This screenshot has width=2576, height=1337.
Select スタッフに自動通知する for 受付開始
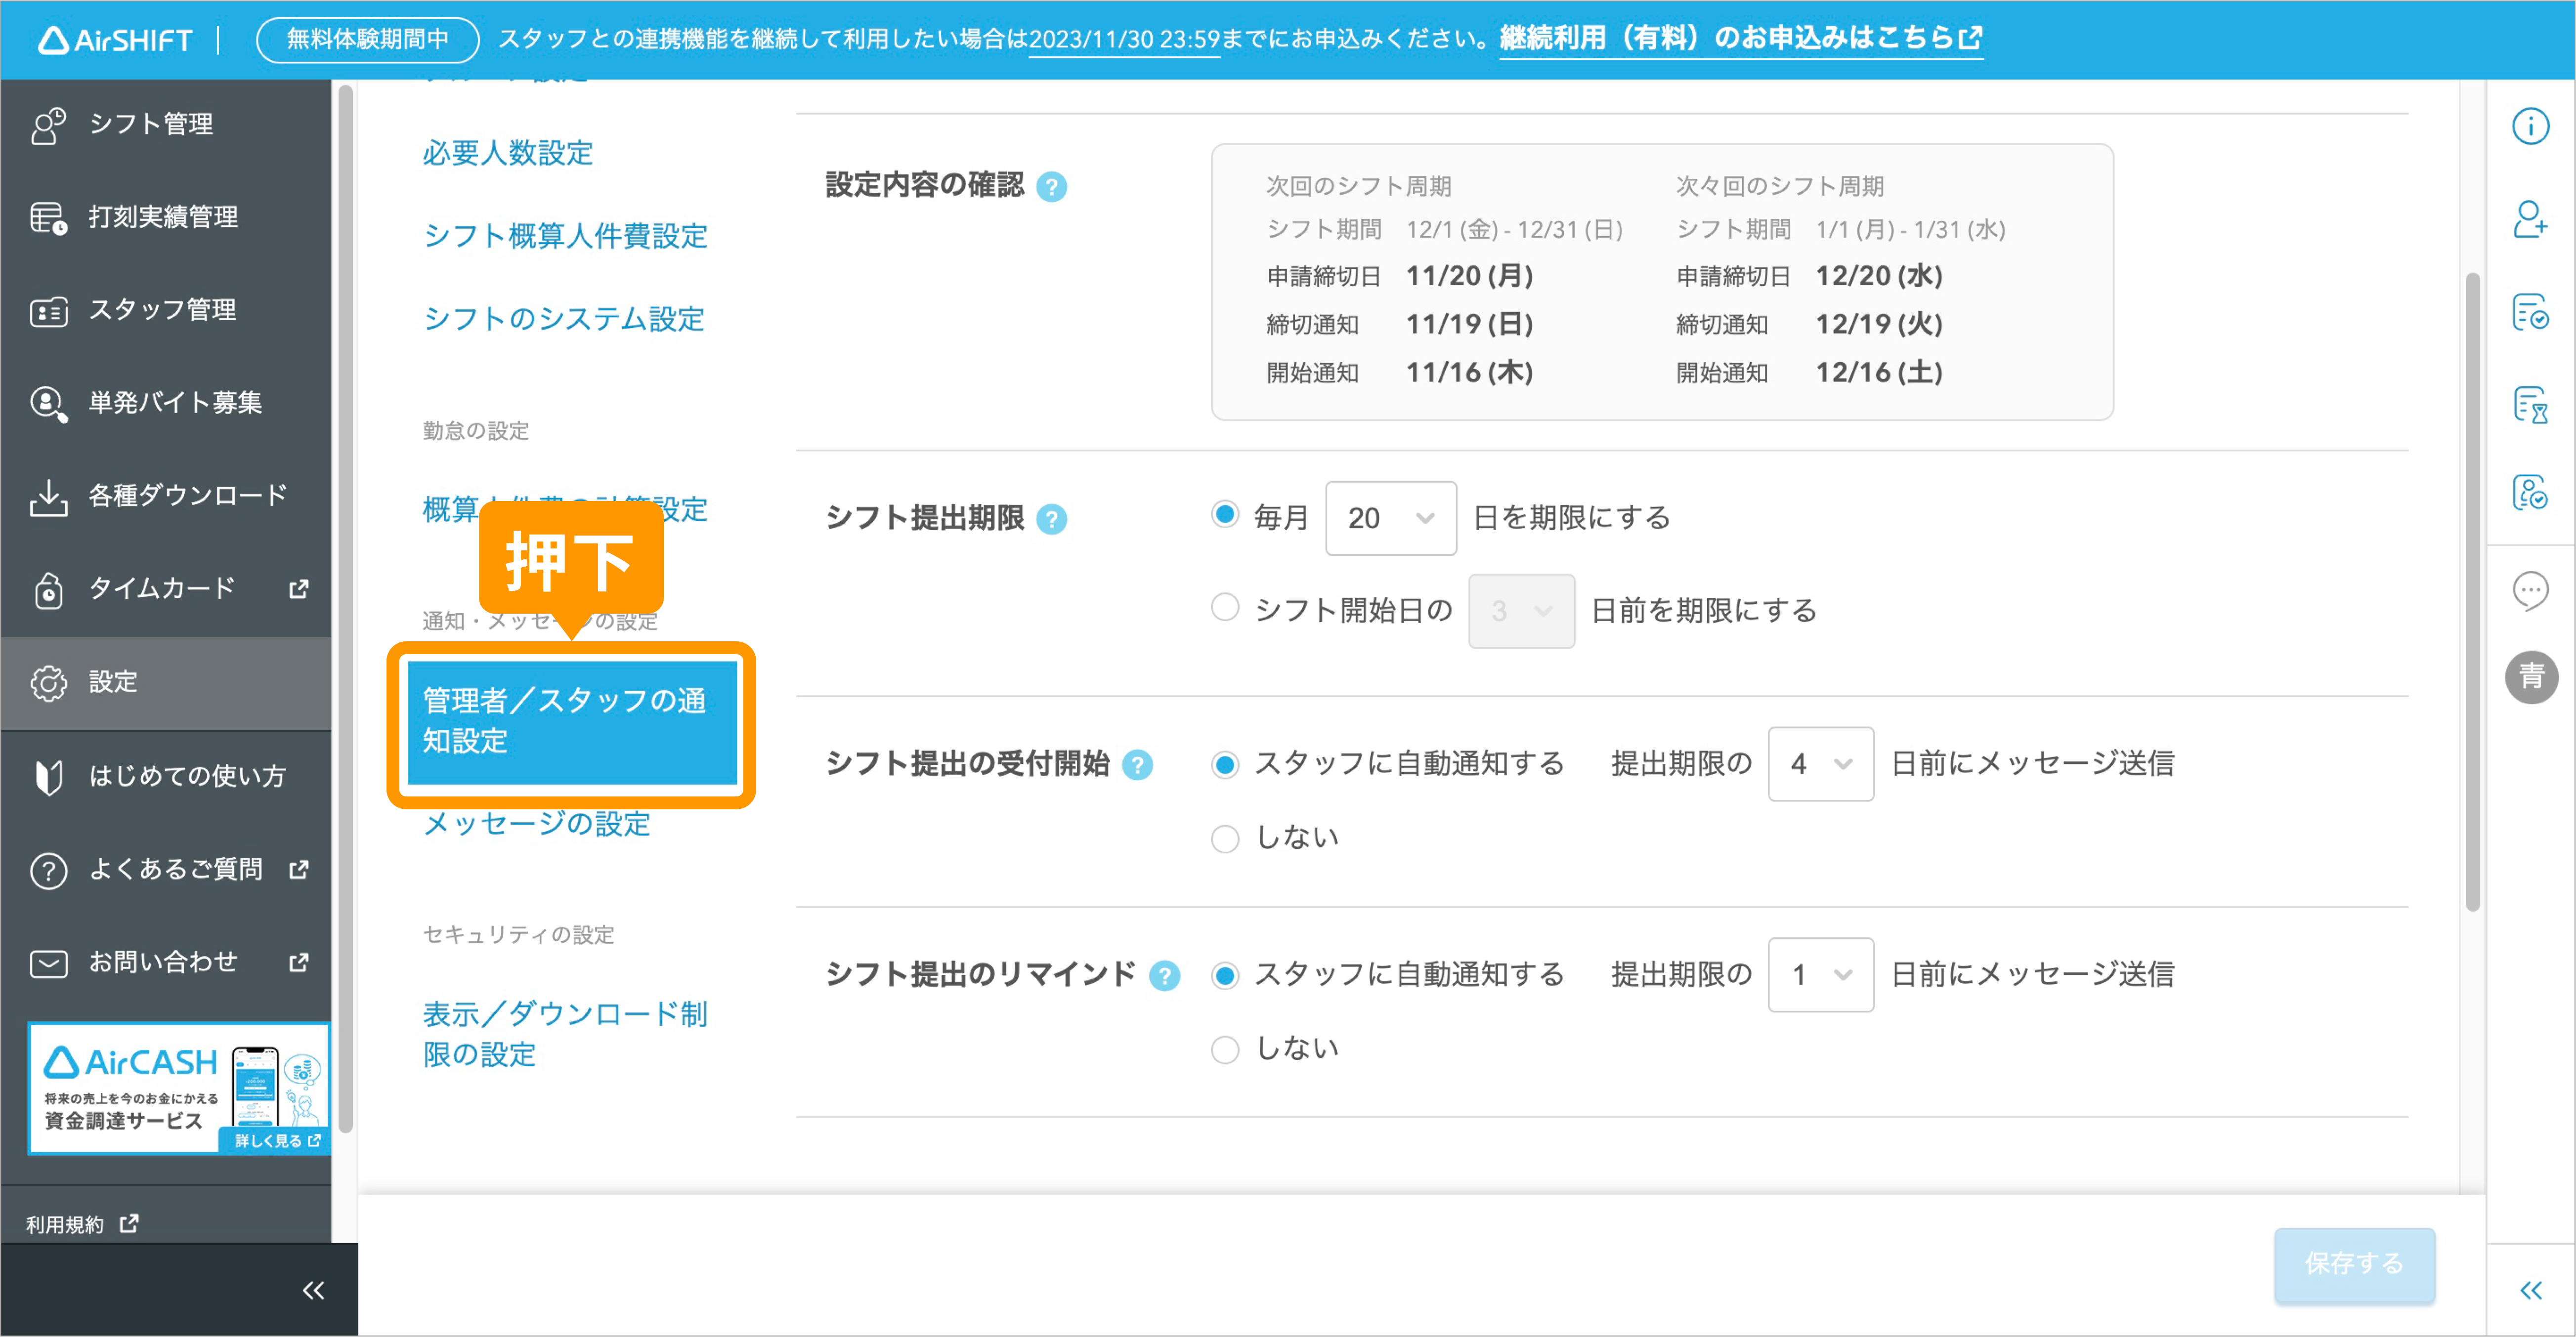(1224, 765)
